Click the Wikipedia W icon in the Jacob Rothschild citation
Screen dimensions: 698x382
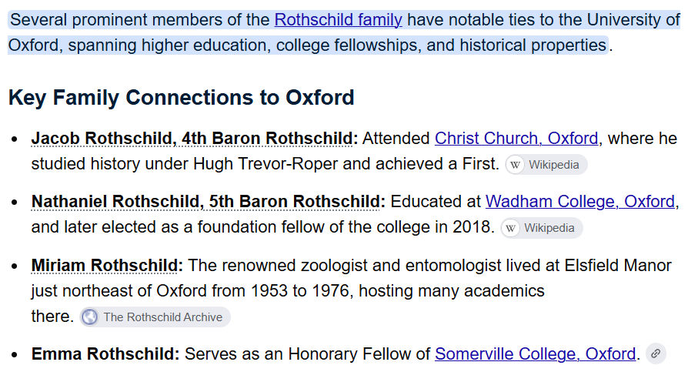(515, 165)
